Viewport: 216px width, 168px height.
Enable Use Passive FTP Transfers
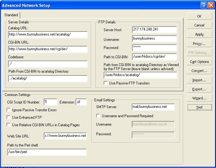point(106,83)
